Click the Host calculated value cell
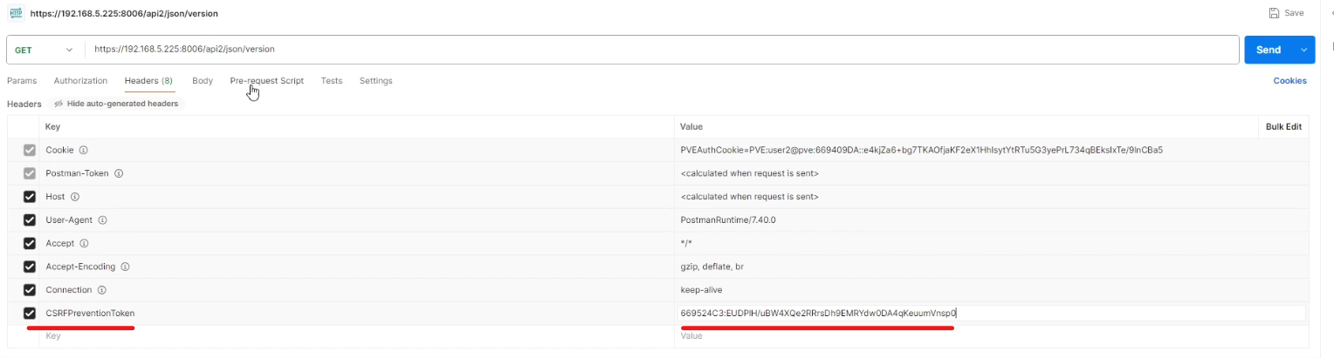 click(x=993, y=197)
